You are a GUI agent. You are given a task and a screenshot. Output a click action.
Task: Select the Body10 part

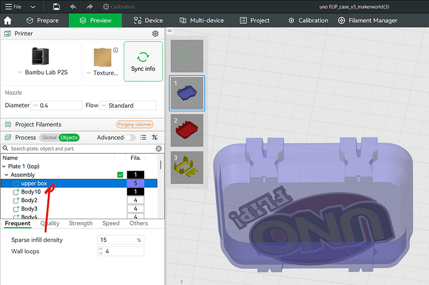(x=30, y=192)
